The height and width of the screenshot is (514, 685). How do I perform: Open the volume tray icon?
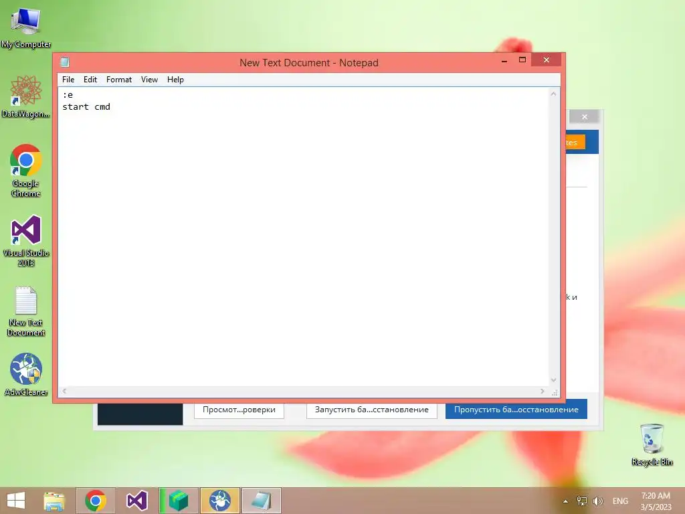click(597, 501)
